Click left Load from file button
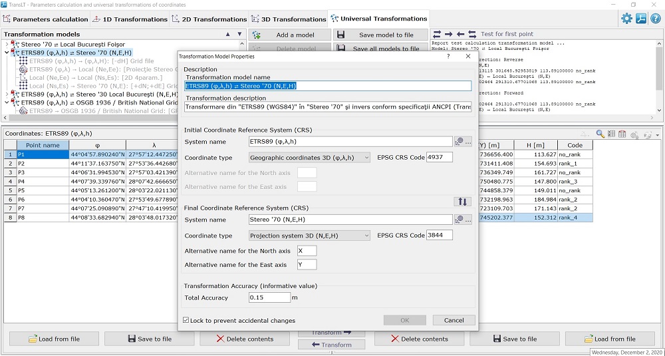The height and width of the screenshot is (356, 665). 55,339
